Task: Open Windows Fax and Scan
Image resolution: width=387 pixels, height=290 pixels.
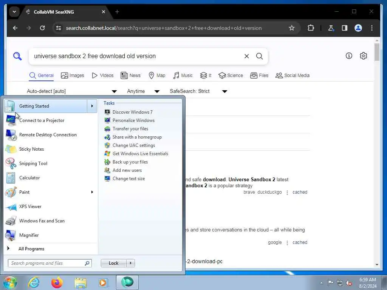Action: (x=51, y=221)
